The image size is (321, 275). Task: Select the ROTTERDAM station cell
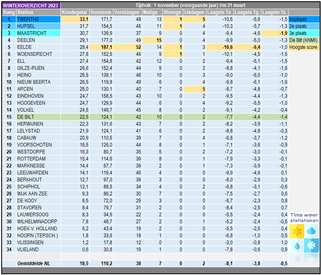(x=39, y=159)
